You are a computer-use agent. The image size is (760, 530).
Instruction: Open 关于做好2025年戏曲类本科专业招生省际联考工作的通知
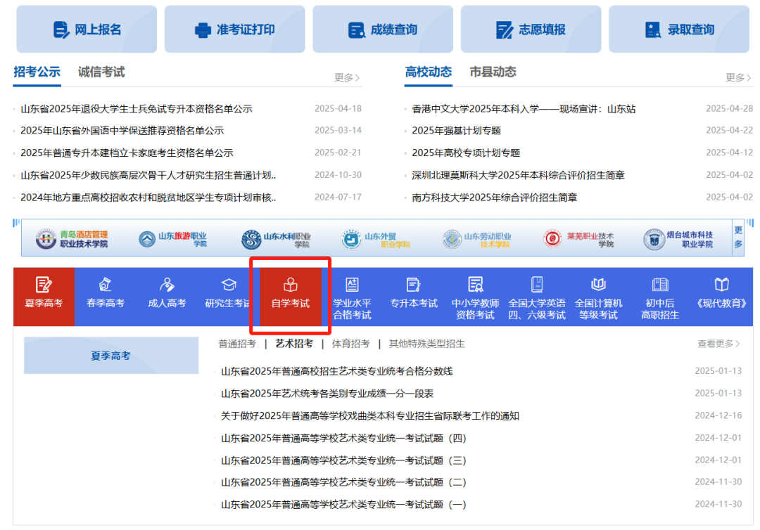coord(370,415)
